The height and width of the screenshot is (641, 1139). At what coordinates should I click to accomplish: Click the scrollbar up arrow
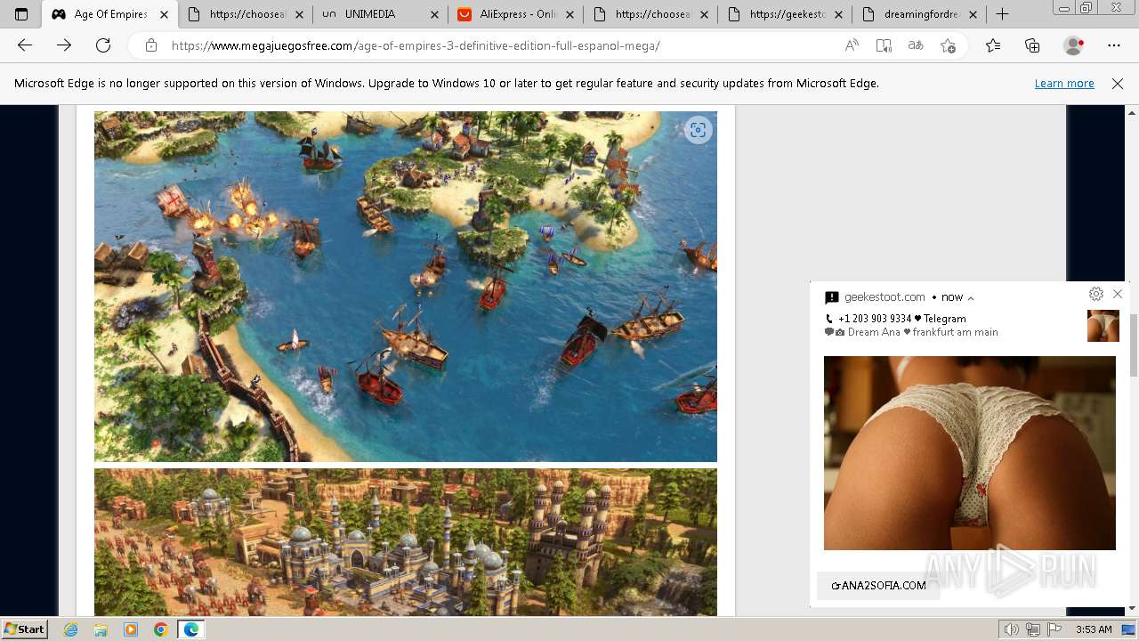pyautogui.click(x=1133, y=113)
